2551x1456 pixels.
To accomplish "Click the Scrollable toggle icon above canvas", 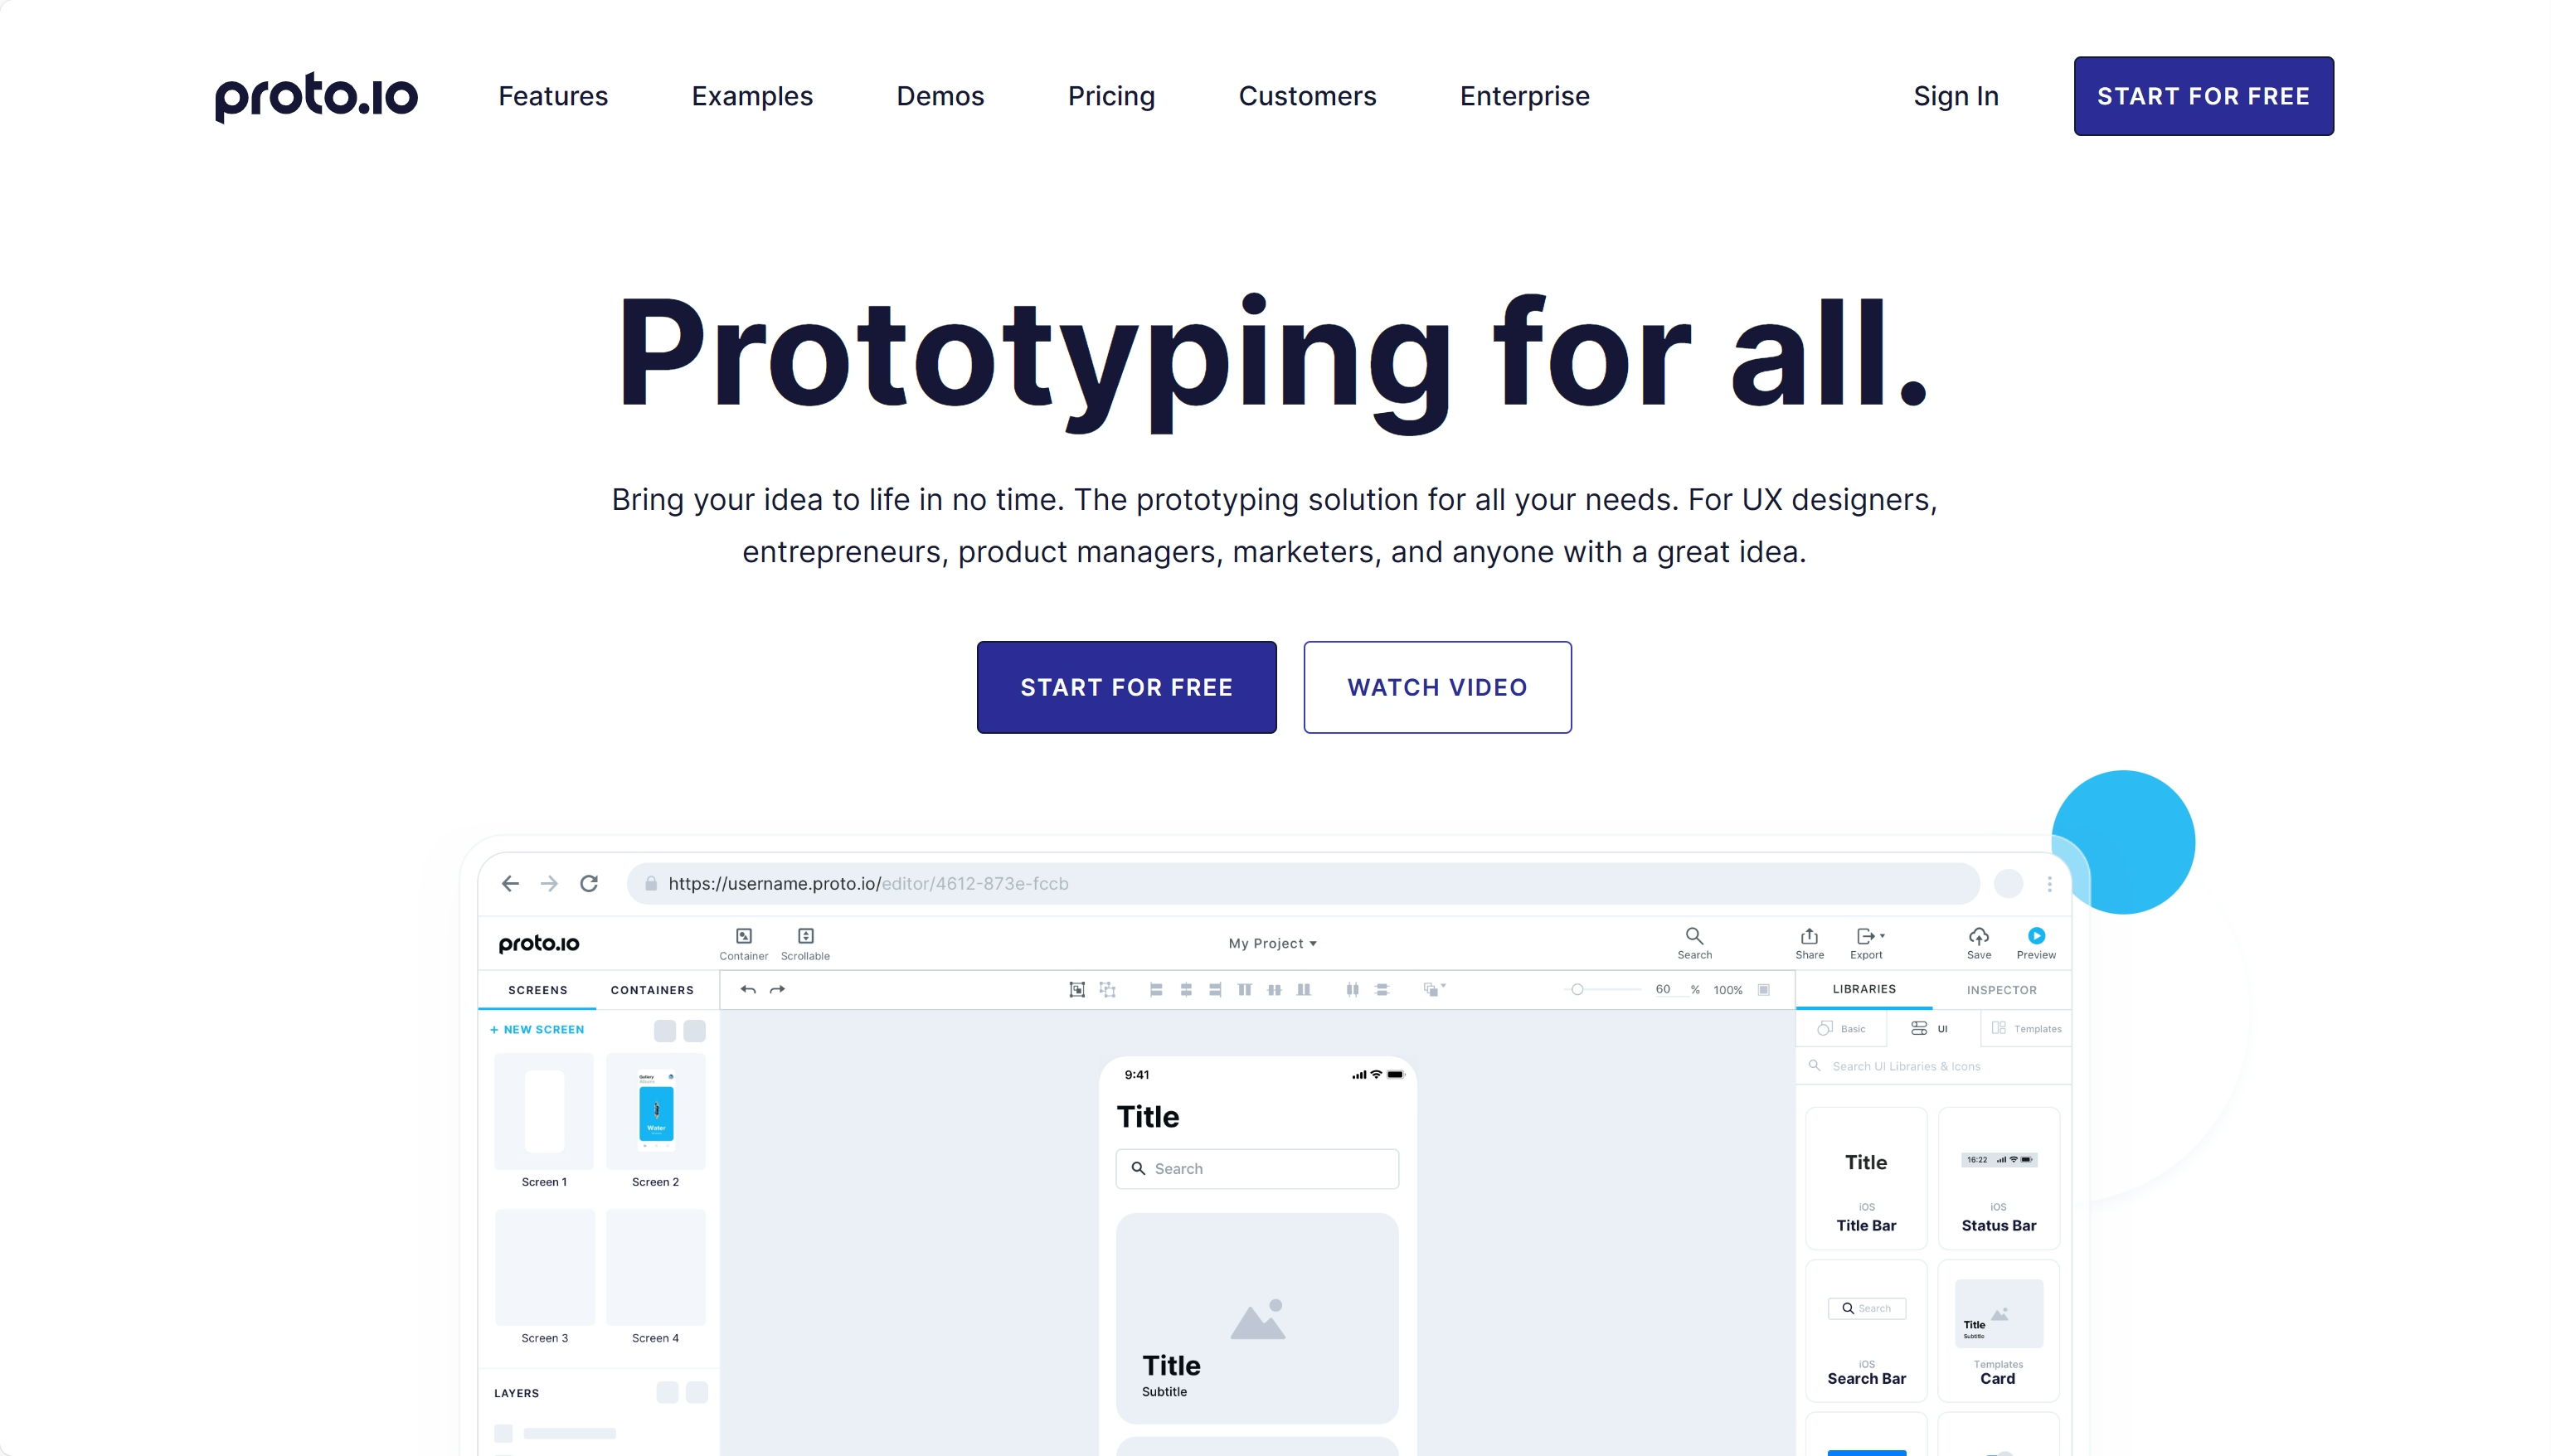I will (804, 941).
